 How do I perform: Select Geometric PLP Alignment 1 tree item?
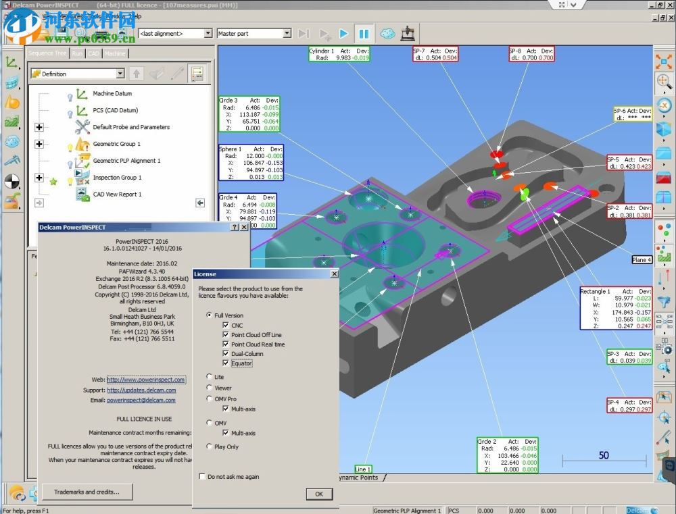click(127, 161)
